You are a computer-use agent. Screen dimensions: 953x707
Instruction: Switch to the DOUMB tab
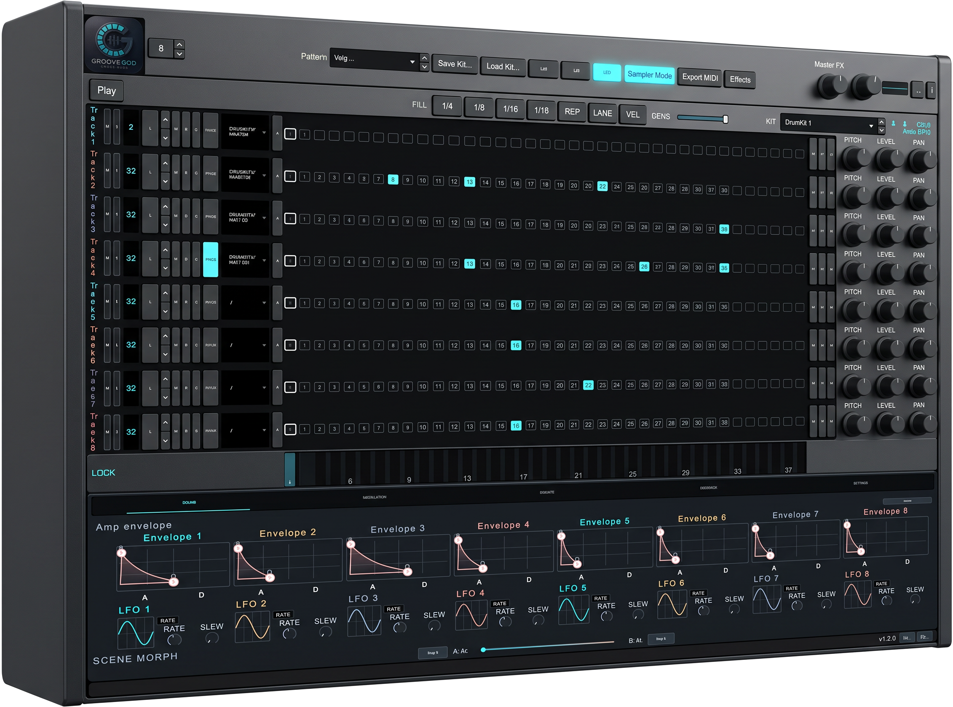point(189,502)
